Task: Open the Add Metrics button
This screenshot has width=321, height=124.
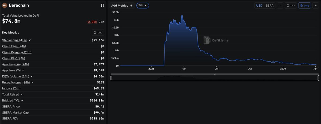Action: point(122,5)
